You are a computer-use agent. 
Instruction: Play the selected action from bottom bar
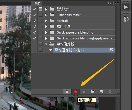(x=84, y=92)
